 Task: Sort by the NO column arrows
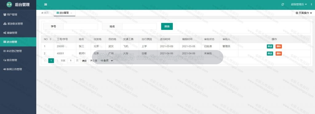tap(50, 39)
